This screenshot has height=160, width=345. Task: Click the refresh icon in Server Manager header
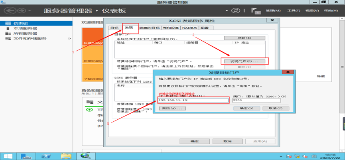click(235, 10)
